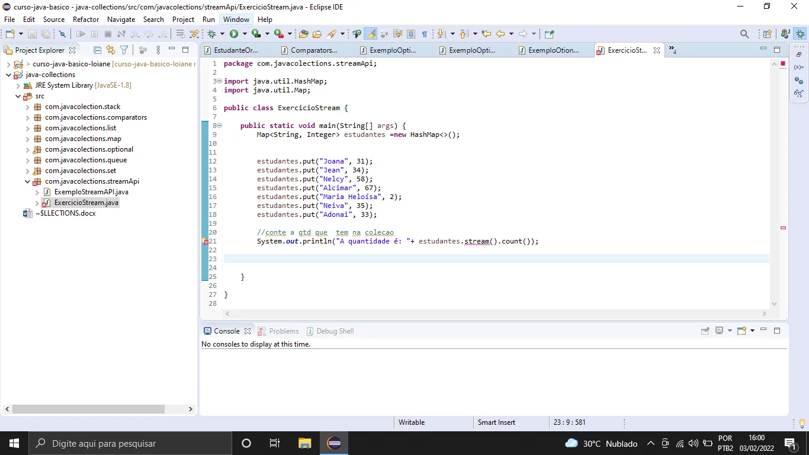Image resolution: width=809 pixels, height=455 pixels.
Task: Switch to the Debug perspective icon
Action: pyautogui.click(x=801, y=34)
